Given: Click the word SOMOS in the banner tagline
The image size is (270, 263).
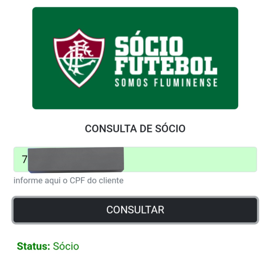Looking at the screenshot, I should click(x=131, y=82).
